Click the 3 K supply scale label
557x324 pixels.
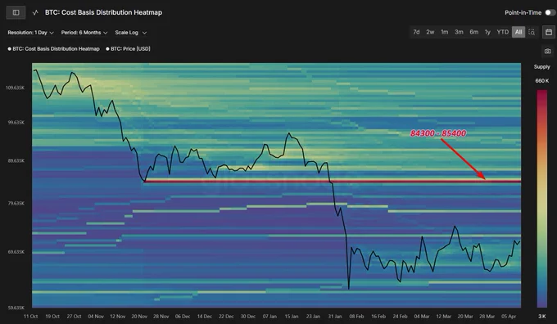coord(542,316)
